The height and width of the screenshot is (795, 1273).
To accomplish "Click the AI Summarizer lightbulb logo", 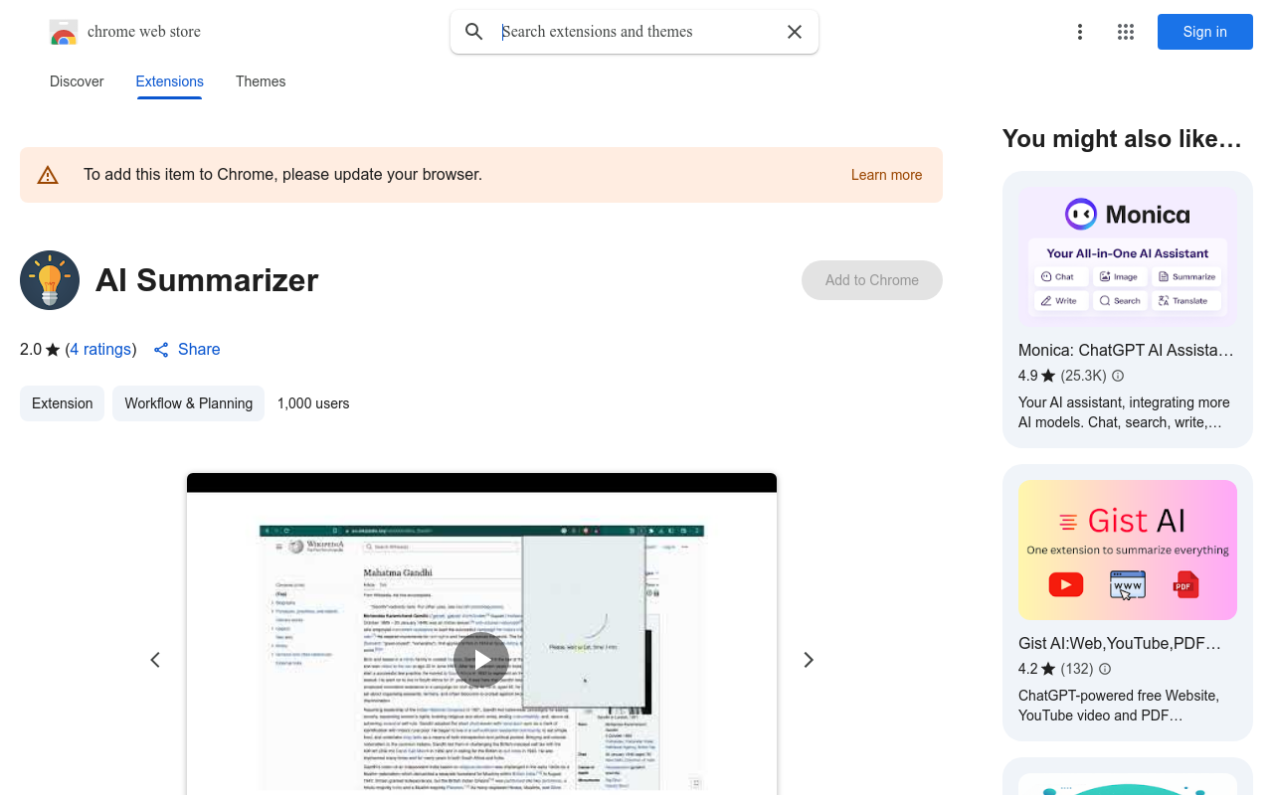I will pos(50,280).
